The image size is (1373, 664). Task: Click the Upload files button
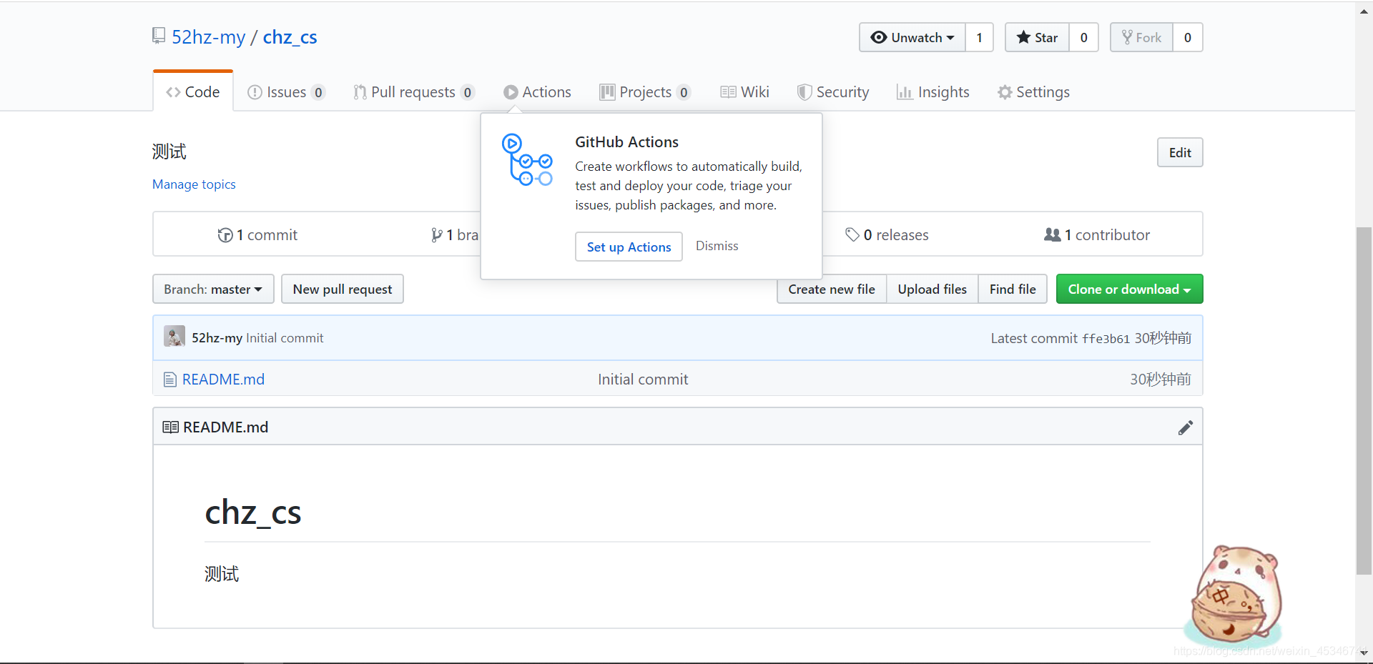click(932, 289)
